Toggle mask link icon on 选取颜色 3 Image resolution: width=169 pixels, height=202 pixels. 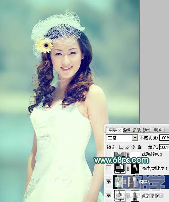click(128, 155)
